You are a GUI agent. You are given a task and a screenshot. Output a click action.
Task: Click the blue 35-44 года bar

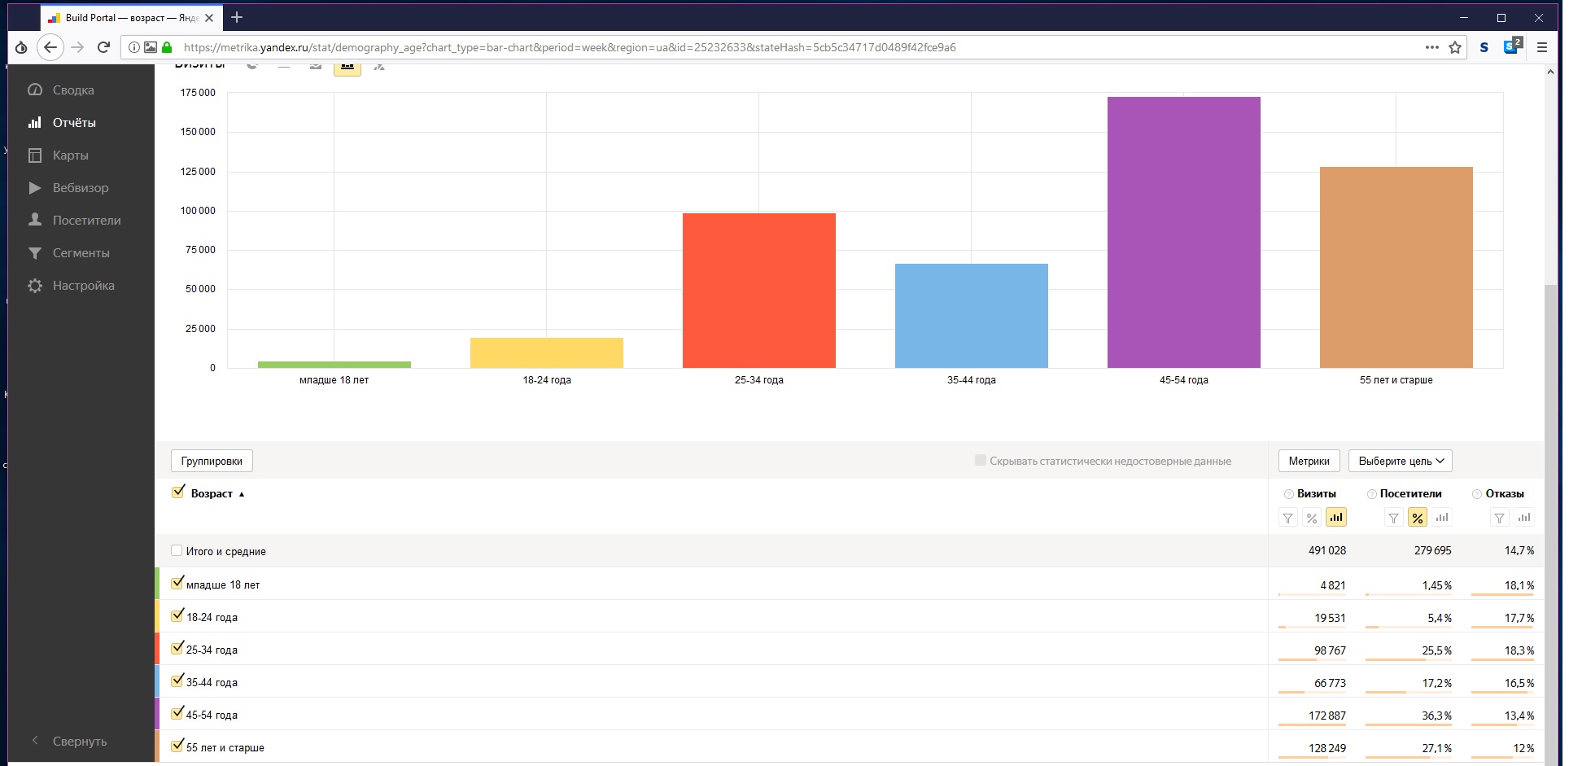point(972,316)
